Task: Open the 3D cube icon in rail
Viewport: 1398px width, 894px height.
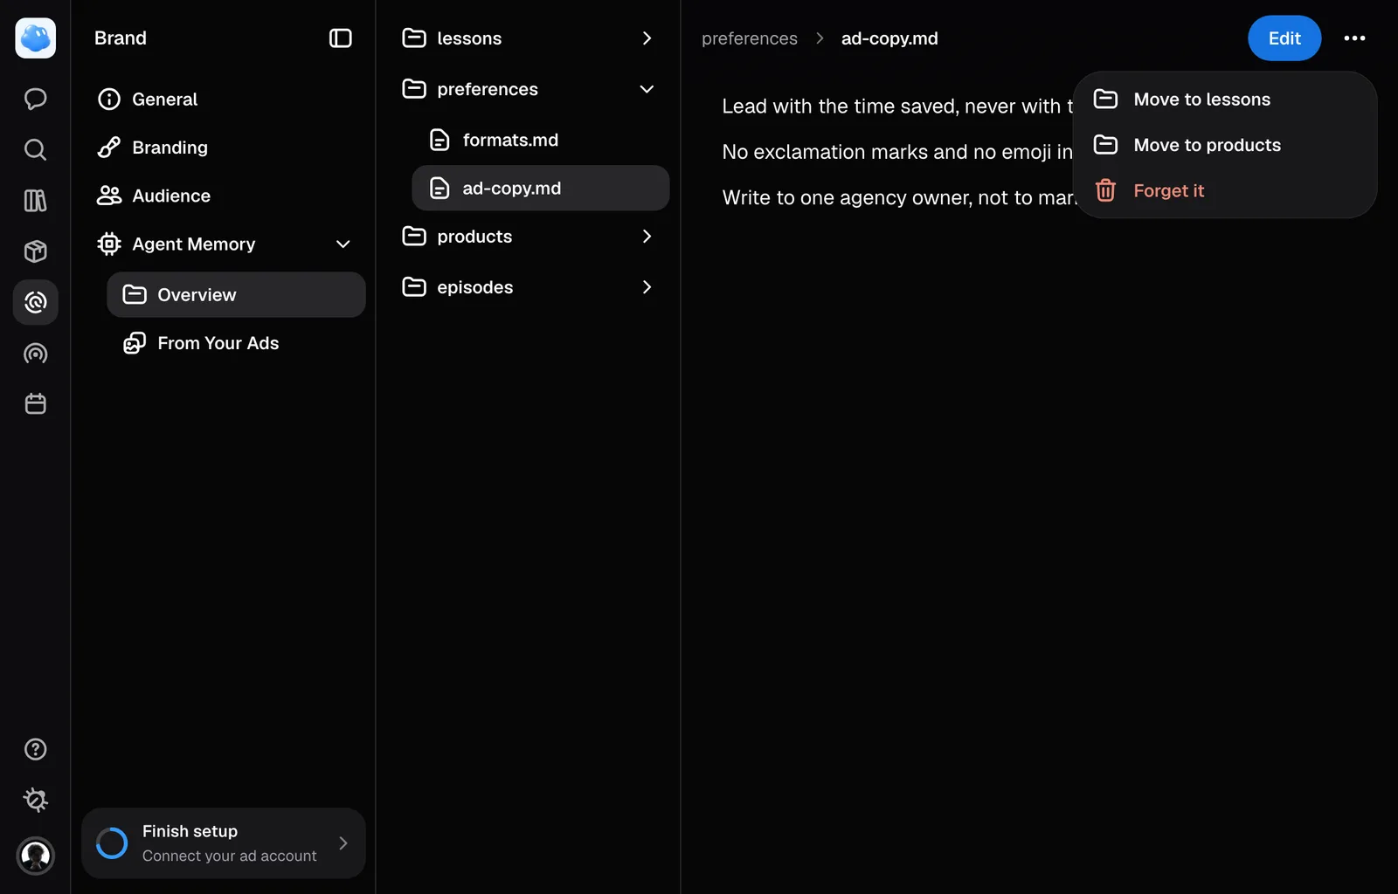Action: tap(36, 251)
